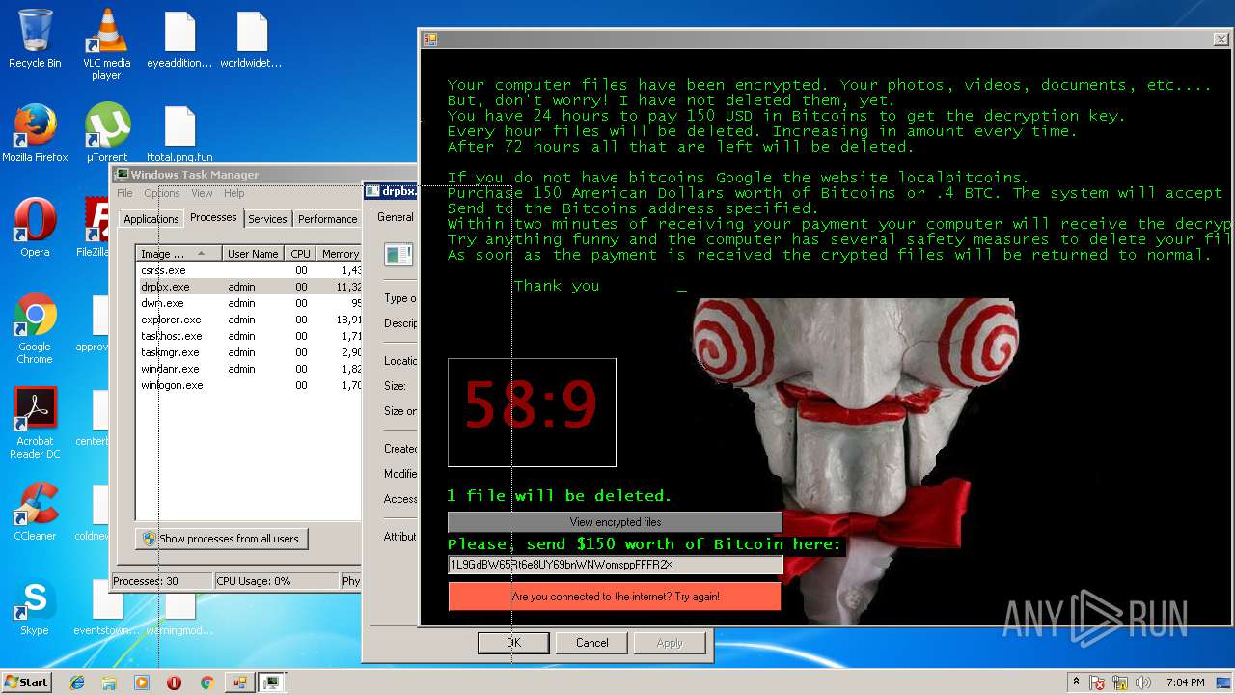Click network tray icon
Screen dimensions: 1235x695
pos(1118,682)
